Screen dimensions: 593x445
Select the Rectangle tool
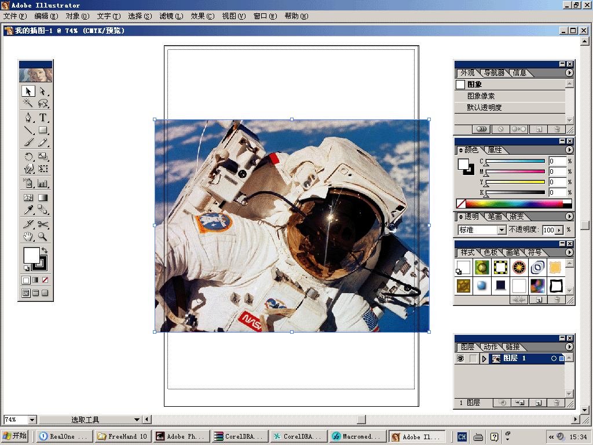(x=42, y=130)
